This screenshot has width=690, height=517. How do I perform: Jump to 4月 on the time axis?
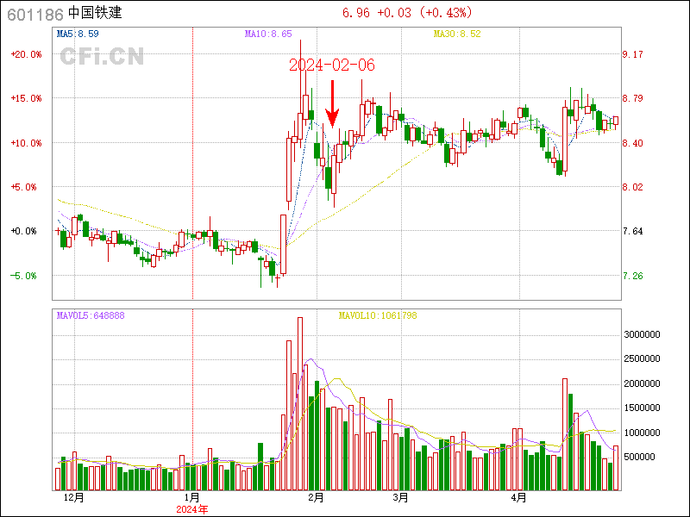pyautogui.click(x=518, y=498)
